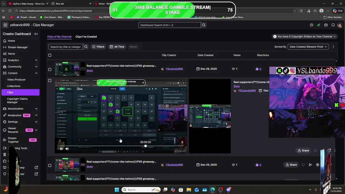Mute the clip player volume icon

67,149
